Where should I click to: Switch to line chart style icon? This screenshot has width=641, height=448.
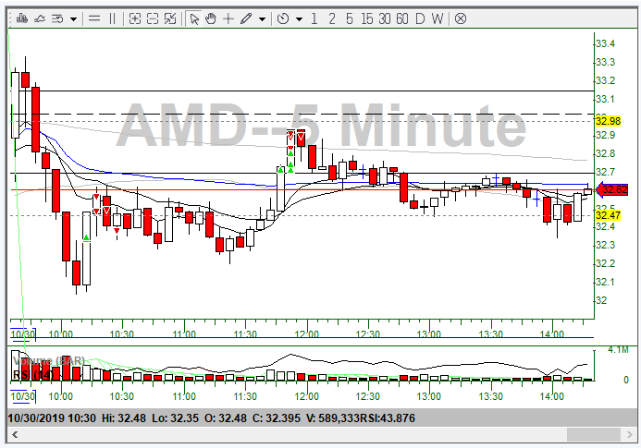[x=38, y=18]
